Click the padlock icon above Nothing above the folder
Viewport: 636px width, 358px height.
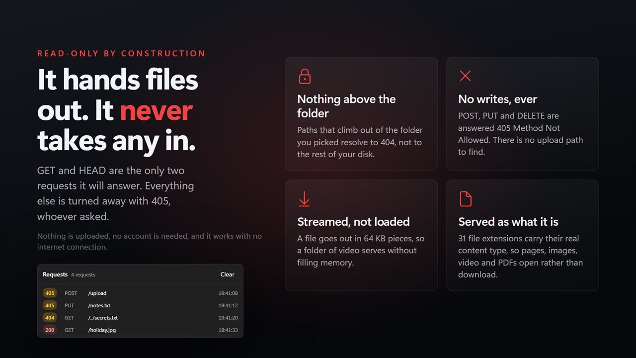(x=305, y=76)
